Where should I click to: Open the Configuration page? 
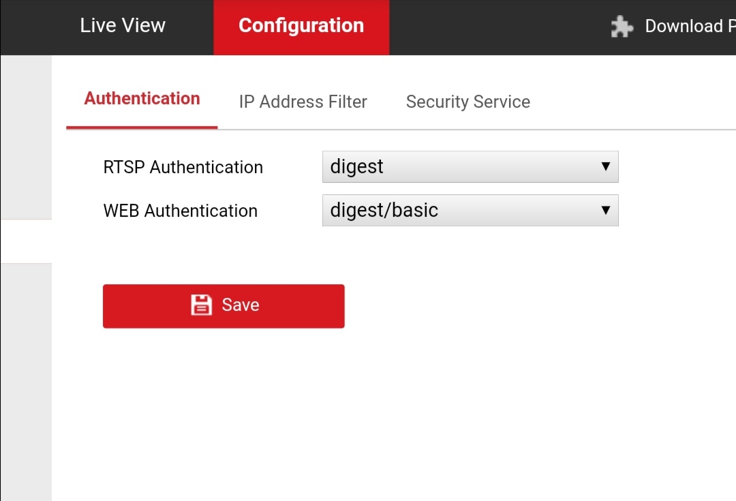coord(301,26)
